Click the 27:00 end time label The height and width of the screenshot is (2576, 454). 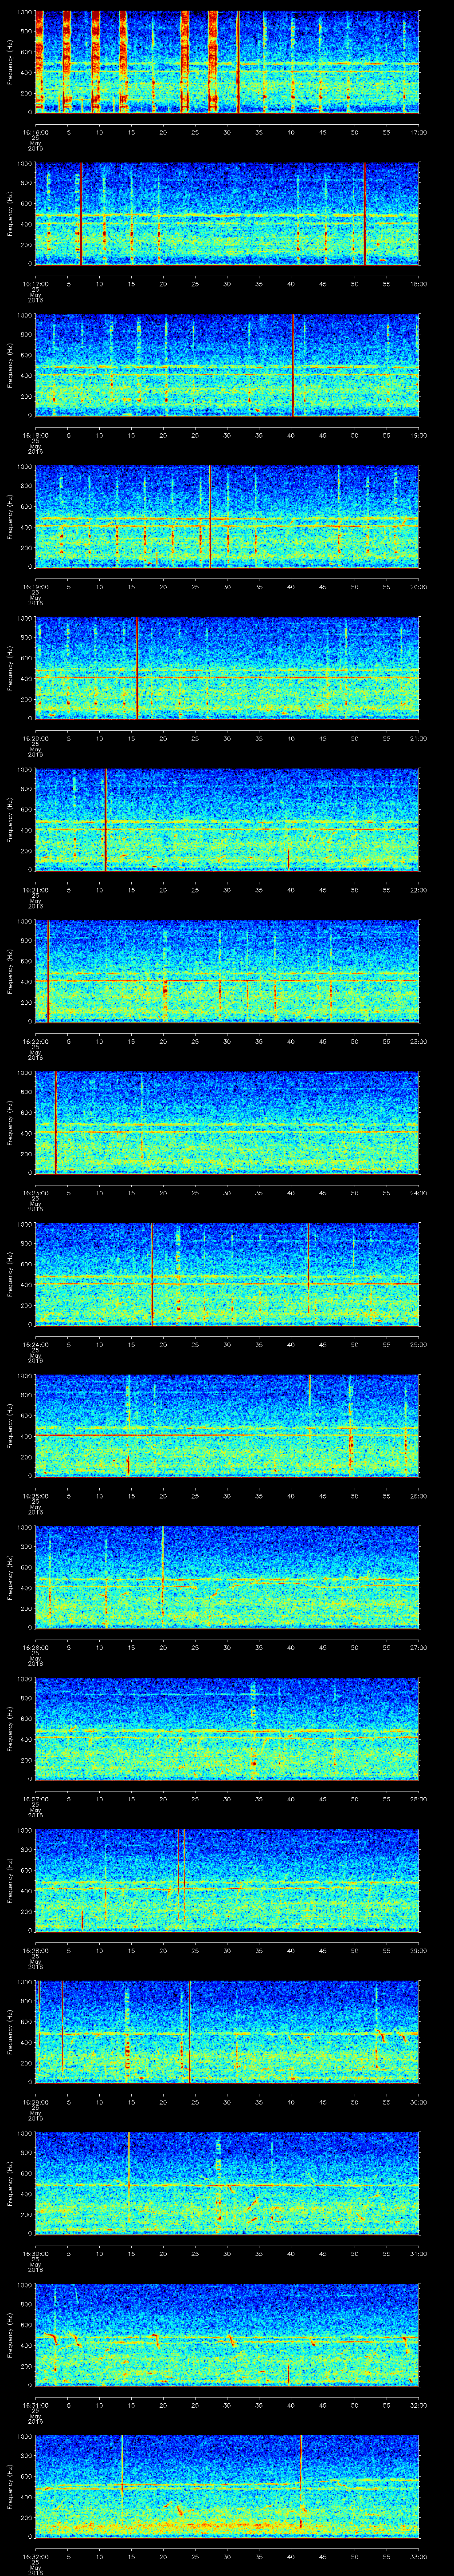(x=418, y=1647)
